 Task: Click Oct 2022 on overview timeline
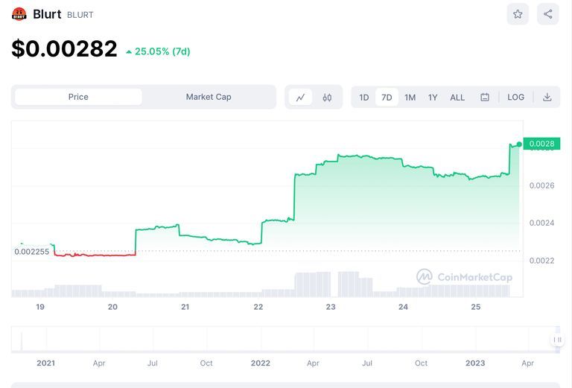click(421, 363)
